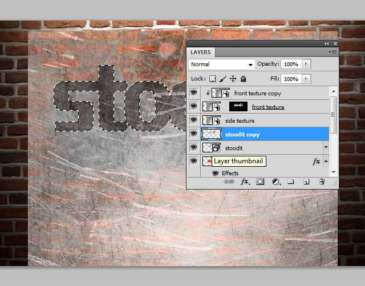Open Layers panel options menu
Viewport: 365px width, 286px height.
click(332, 52)
